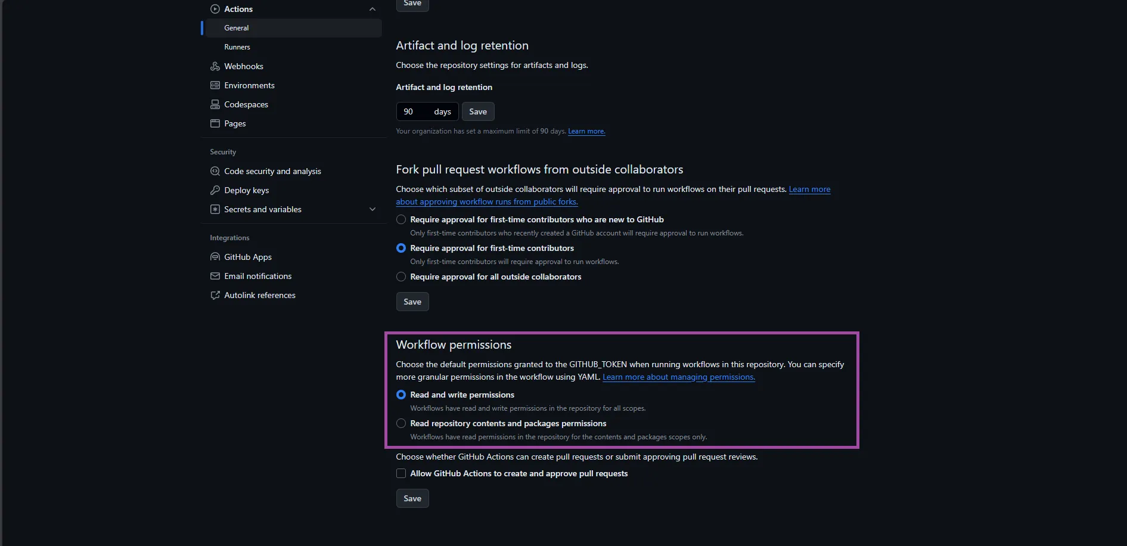This screenshot has width=1127, height=546.
Task: Open Autolink references settings
Action: (259, 295)
